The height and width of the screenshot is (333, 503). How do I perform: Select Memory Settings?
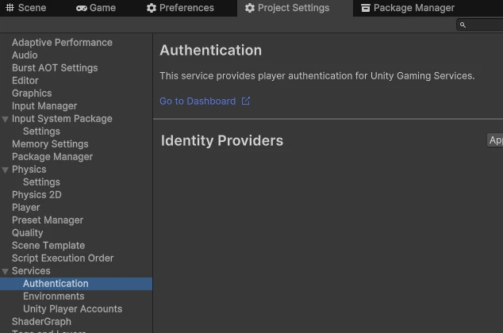tap(50, 144)
